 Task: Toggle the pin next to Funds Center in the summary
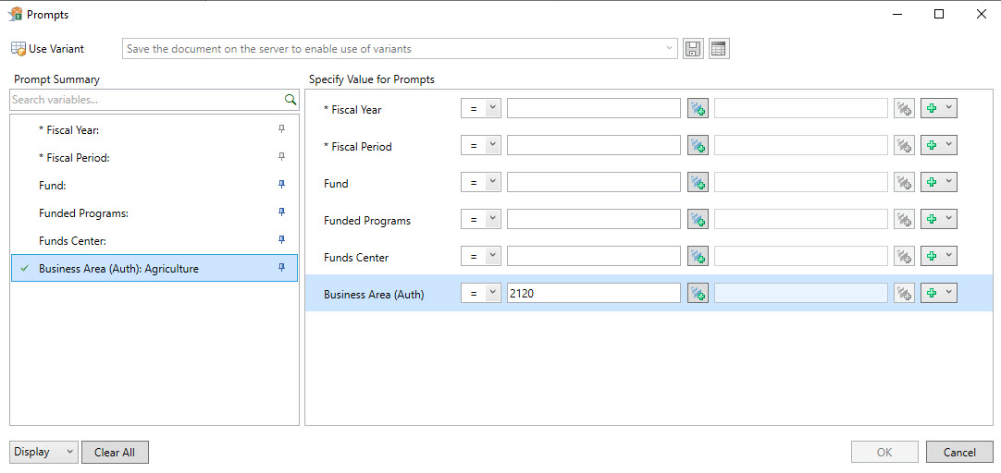point(281,240)
